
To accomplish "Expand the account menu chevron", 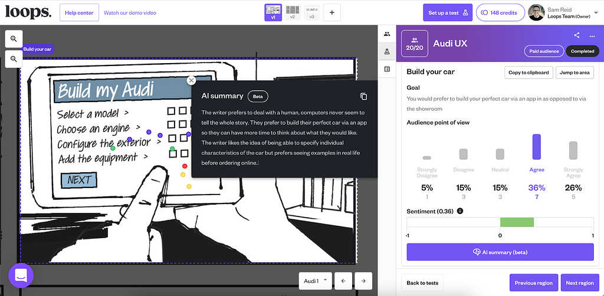I will pyautogui.click(x=596, y=13).
